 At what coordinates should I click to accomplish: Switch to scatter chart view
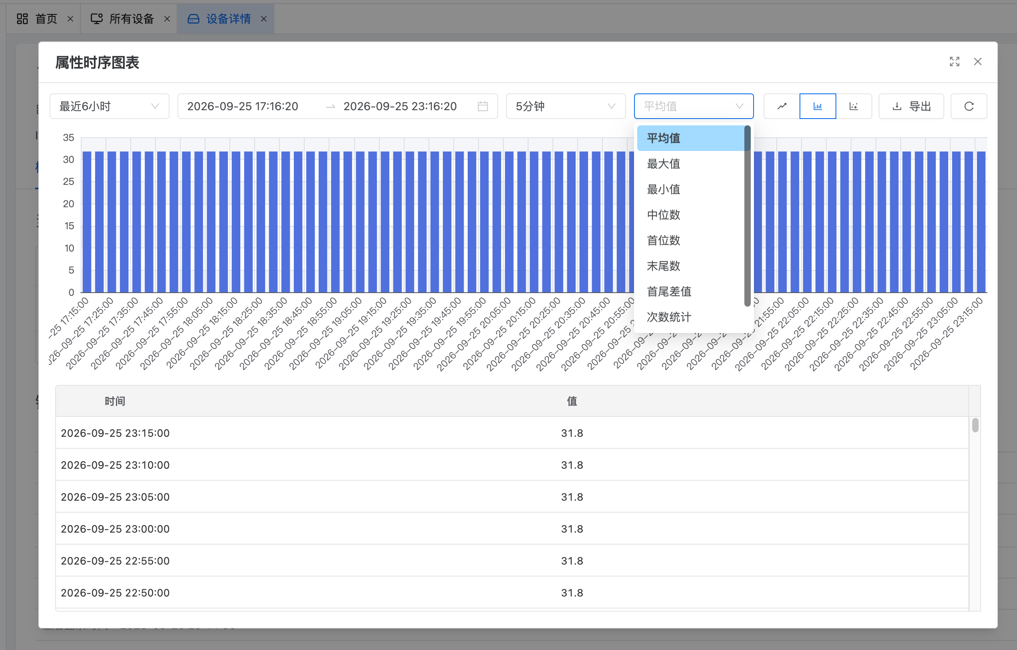pos(854,106)
